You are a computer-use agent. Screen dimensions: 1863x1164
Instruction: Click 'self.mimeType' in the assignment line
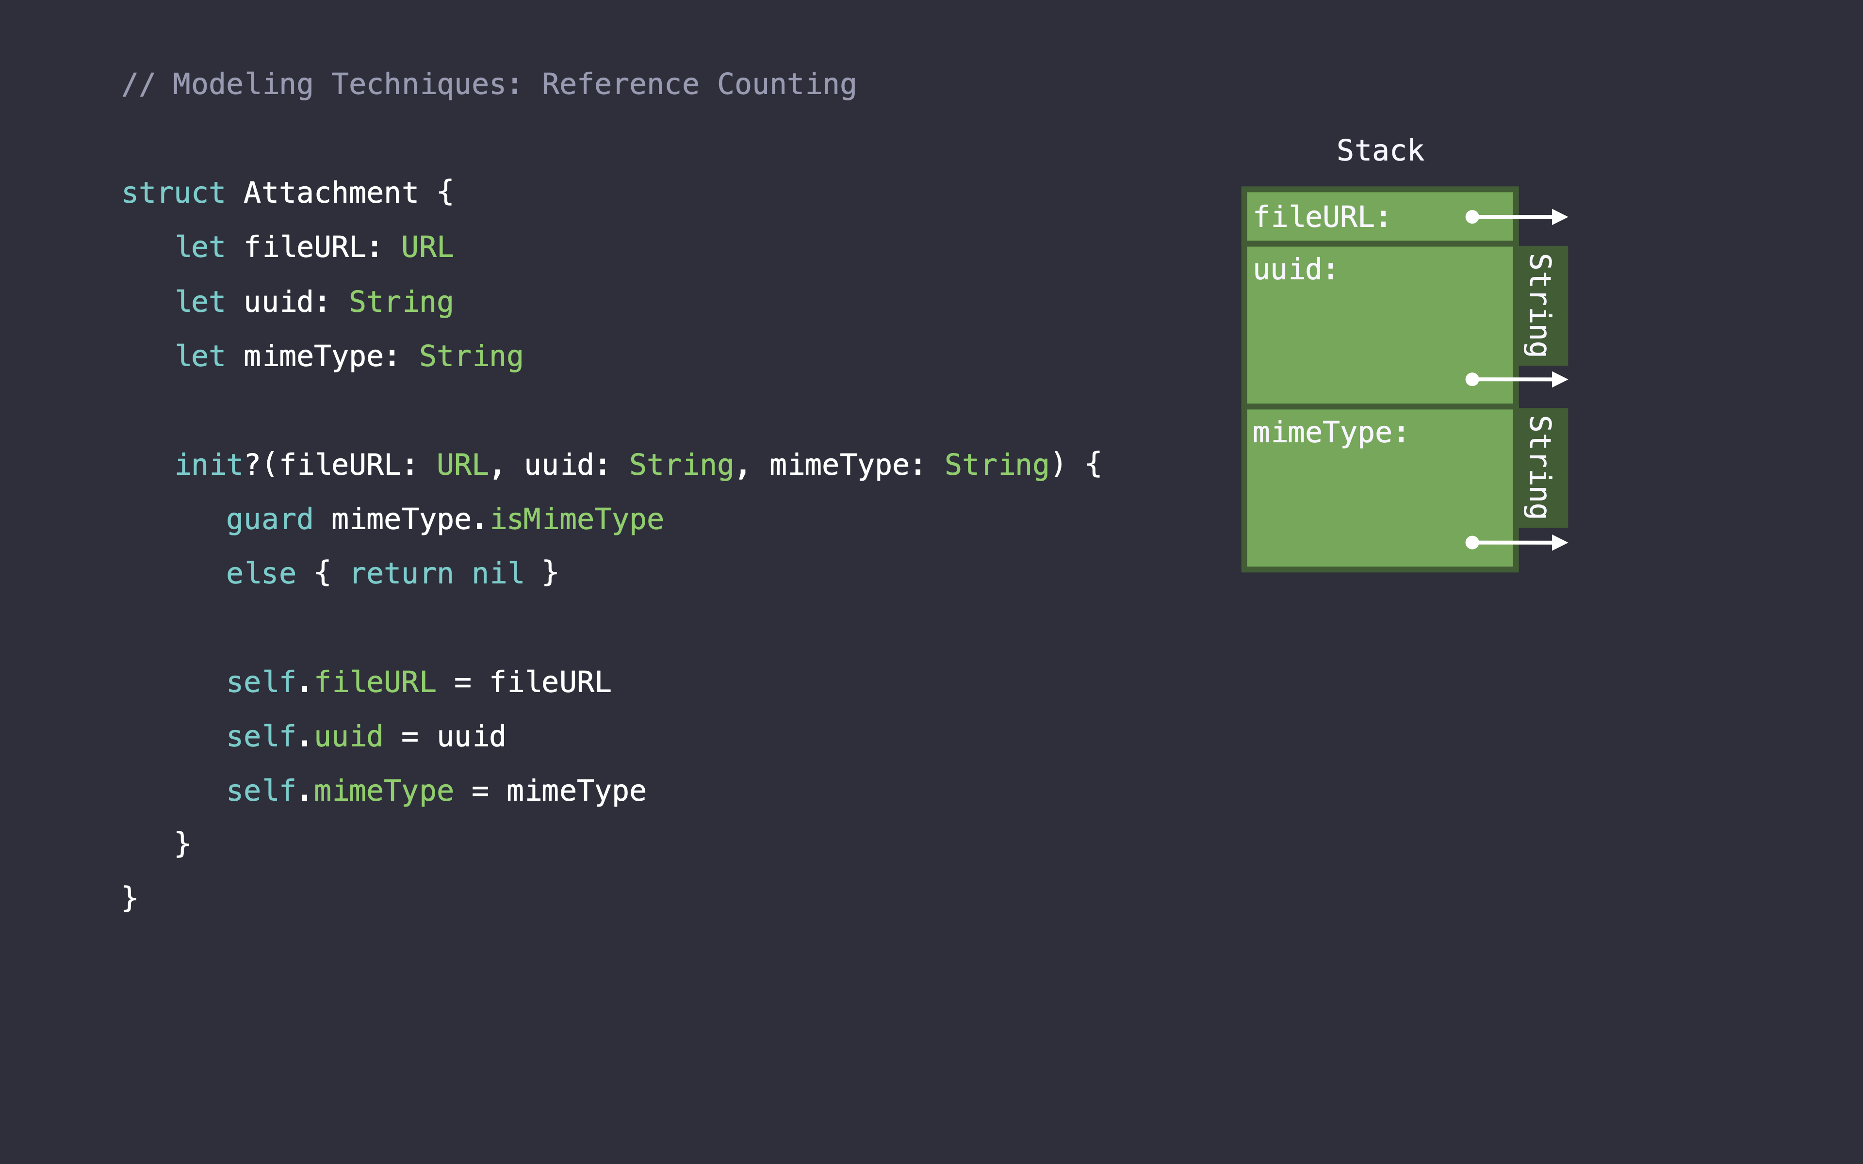coord(340,792)
